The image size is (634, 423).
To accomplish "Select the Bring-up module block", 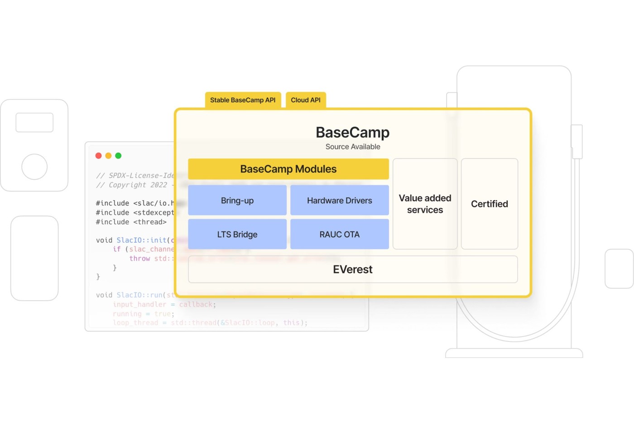I will 237,200.
